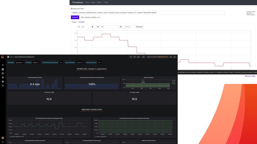Click Incoming Success Rate (non-5xx responses) panel title
The height and width of the screenshot is (144, 257).
92,77
